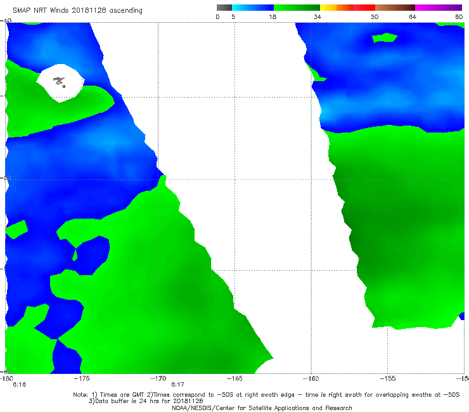Click the swath time label '6:16'
The width and height of the screenshot is (469, 412).
19,385
